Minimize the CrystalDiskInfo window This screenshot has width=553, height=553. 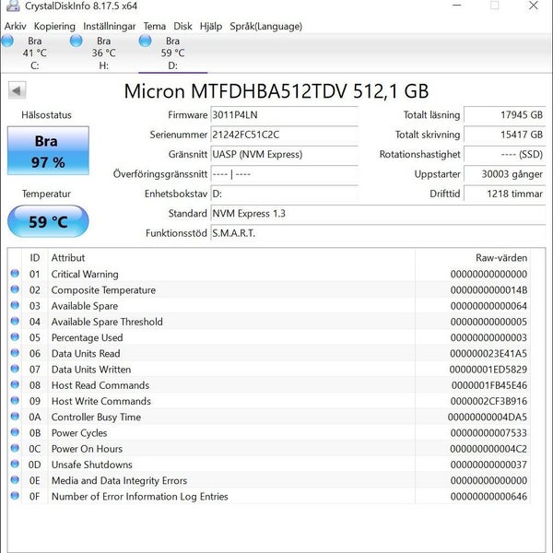pos(457,6)
